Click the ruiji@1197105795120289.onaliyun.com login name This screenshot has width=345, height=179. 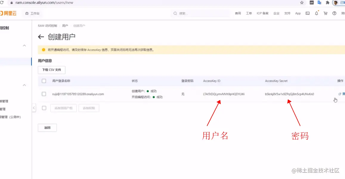[x=78, y=94]
